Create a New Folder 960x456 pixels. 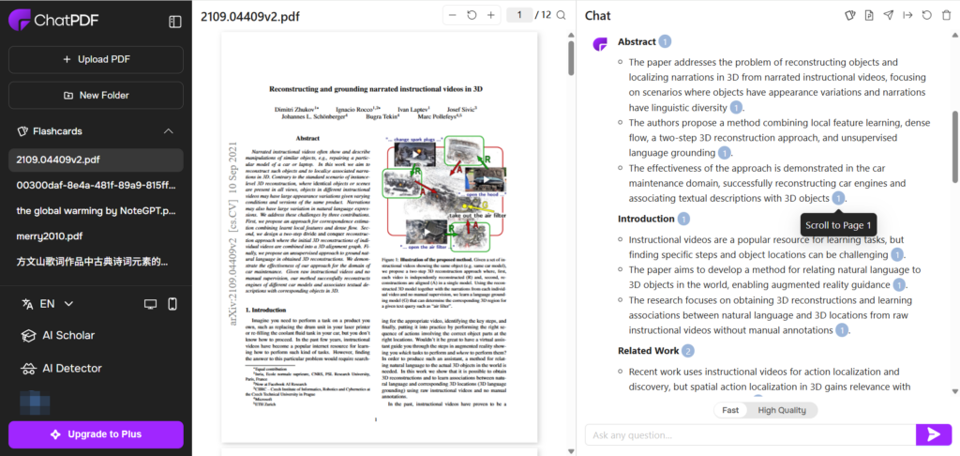(x=96, y=95)
